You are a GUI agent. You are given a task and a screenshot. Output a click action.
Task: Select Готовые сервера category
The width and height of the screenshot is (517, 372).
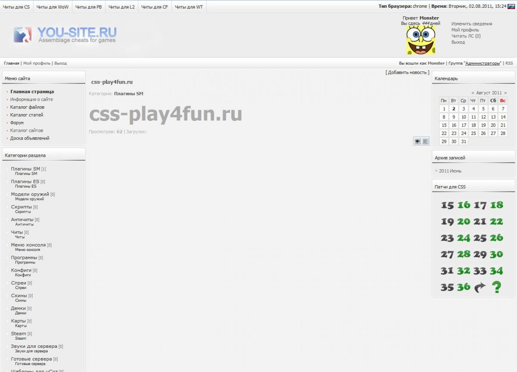pyautogui.click(x=31, y=359)
